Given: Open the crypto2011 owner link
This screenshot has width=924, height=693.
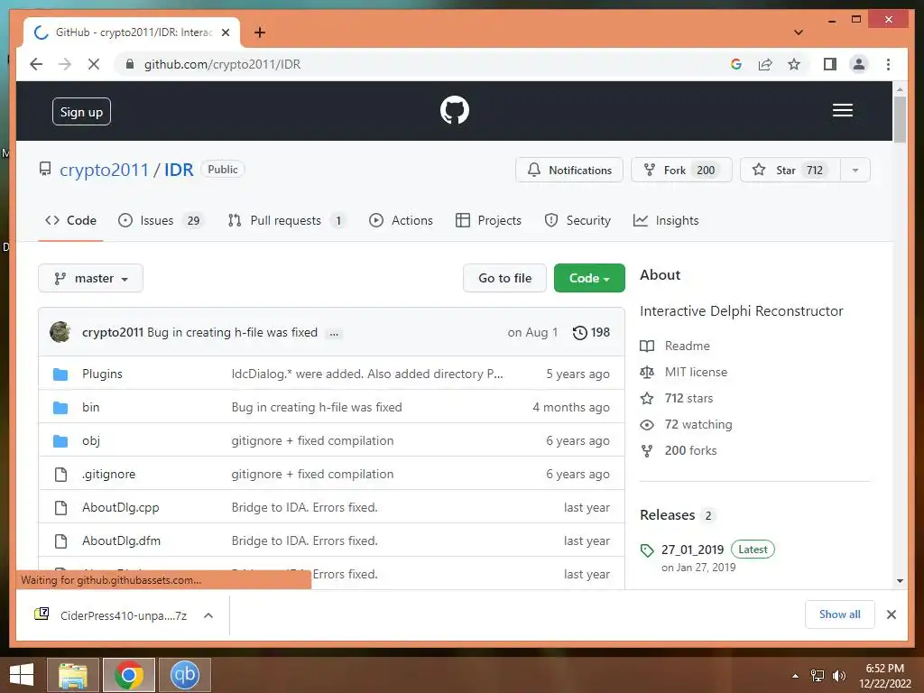Looking at the screenshot, I should click(x=105, y=170).
